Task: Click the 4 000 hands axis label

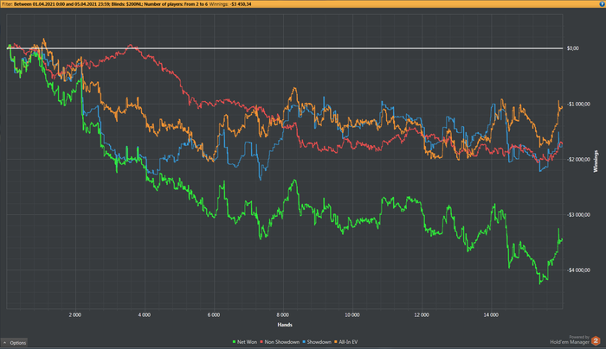Action: coord(145,315)
